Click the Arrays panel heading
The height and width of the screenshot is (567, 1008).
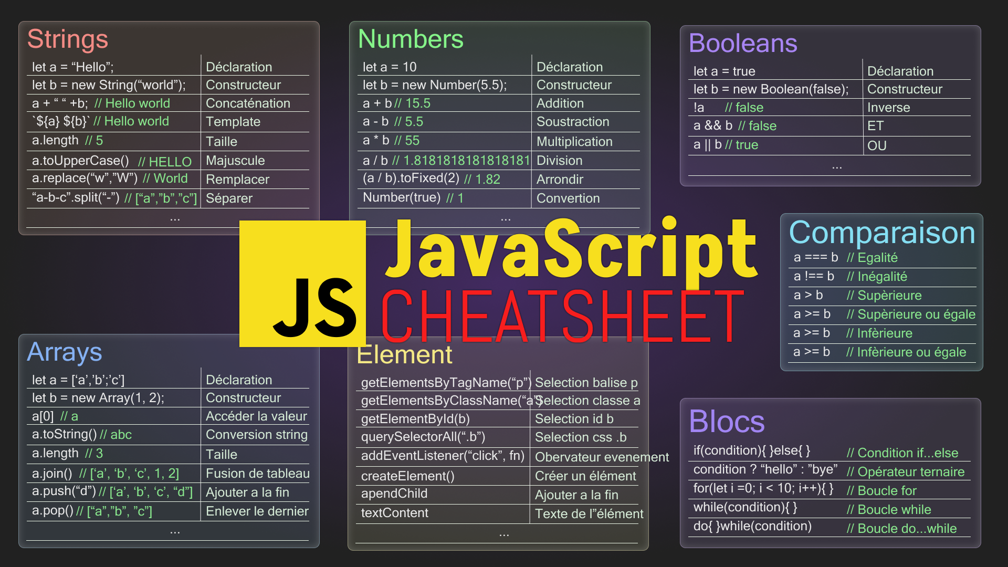pyautogui.click(x=65, y=352)
